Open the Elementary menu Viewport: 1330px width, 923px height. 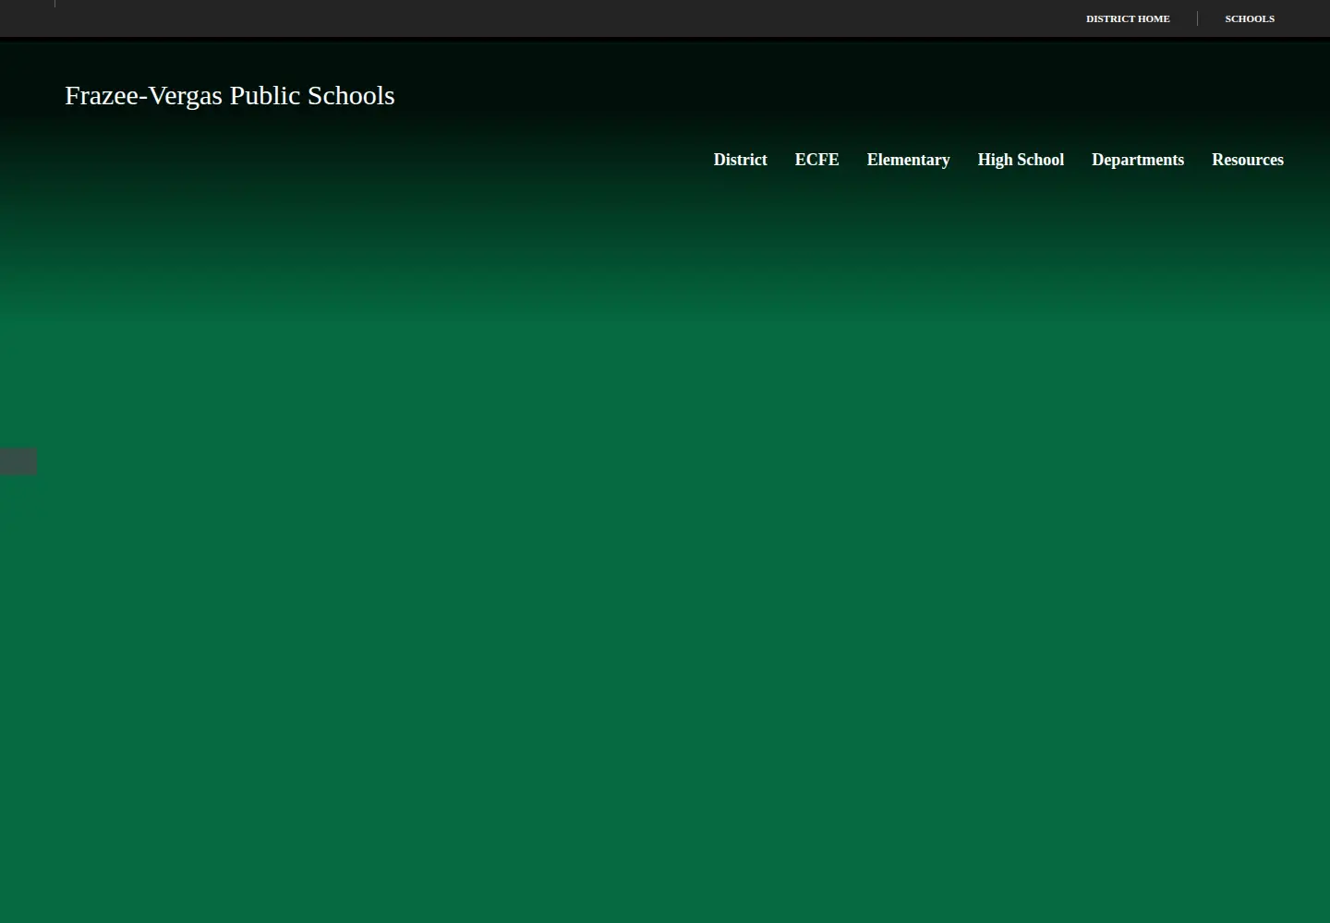908,160
